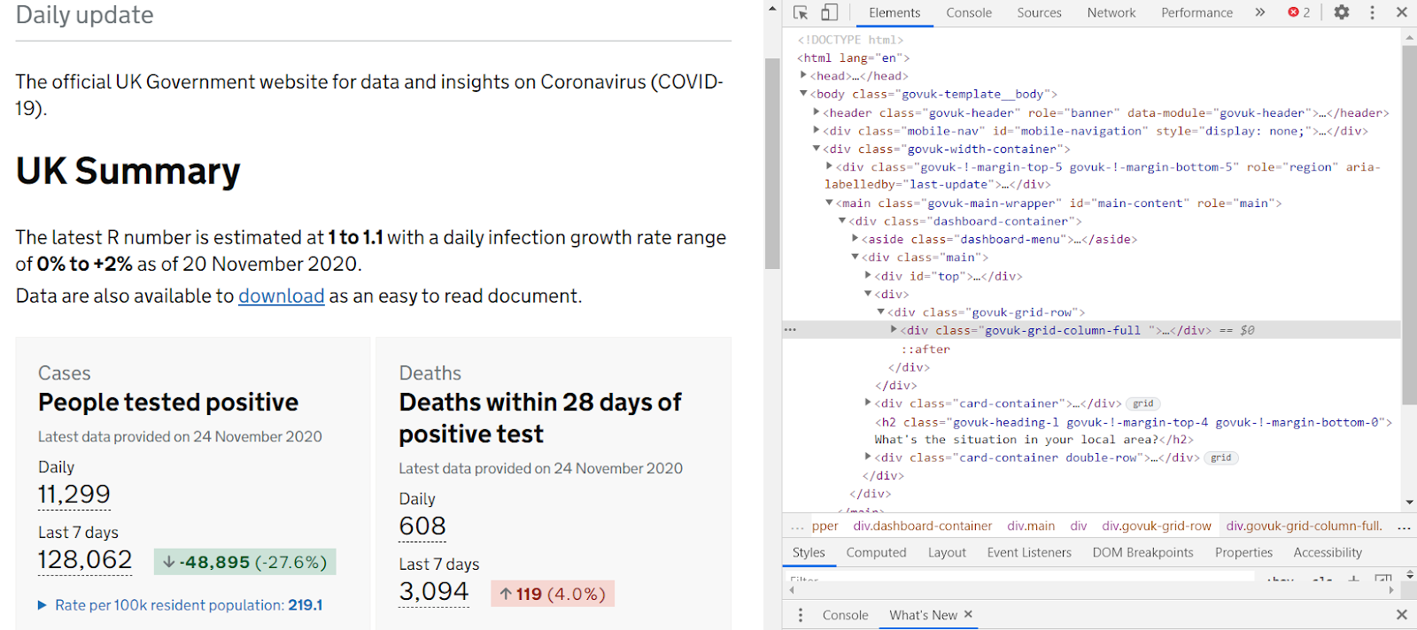Click ellipsis beside selected DOM node
The image size is (1417, 630).
click(x=790, y=330)
